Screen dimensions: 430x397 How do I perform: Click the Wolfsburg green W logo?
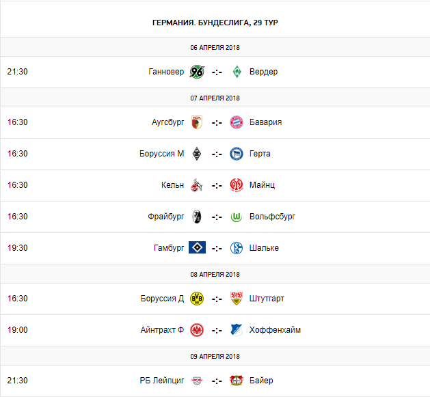point(237,217)
